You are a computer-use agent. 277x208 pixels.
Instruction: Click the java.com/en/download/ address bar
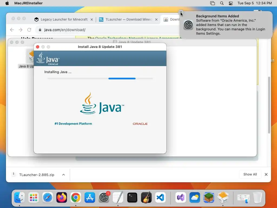pyautogui.click(x=108, y=30)
